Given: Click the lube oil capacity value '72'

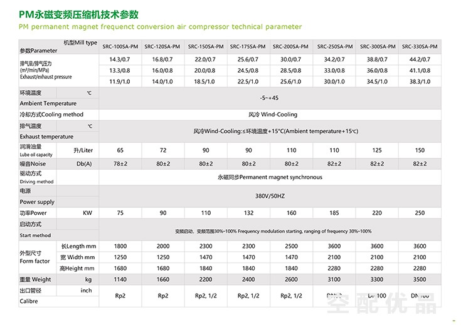Looking at the screenshot, I should tap(163, 150).
